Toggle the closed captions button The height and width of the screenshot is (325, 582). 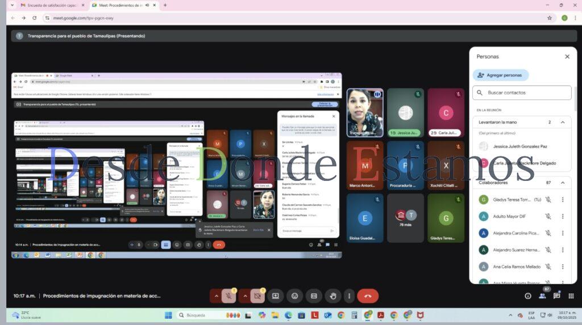pos(314,296)
